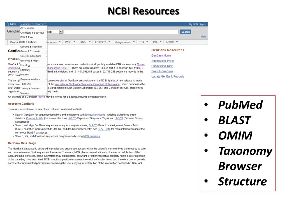The image size is (287, 215).
Task: Open dbEST link
Action: pos(72,118)
